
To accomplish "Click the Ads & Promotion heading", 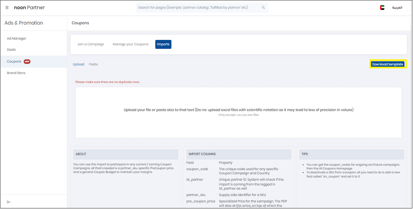I will [x=24, y=23].
